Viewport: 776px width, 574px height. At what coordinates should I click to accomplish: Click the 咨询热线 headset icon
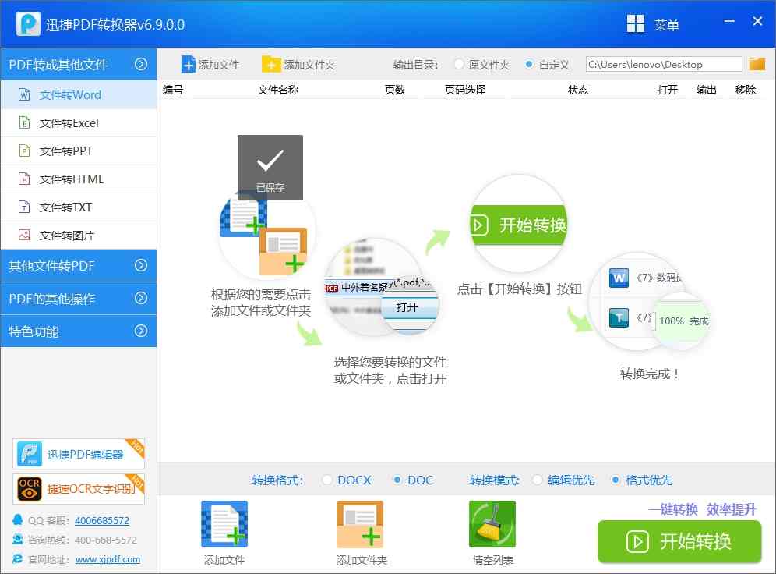(18, 540)
